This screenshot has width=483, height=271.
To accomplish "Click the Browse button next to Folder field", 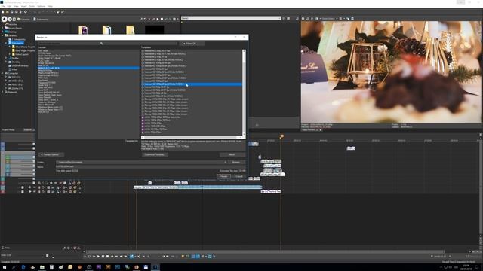I will tap(236, 162).
